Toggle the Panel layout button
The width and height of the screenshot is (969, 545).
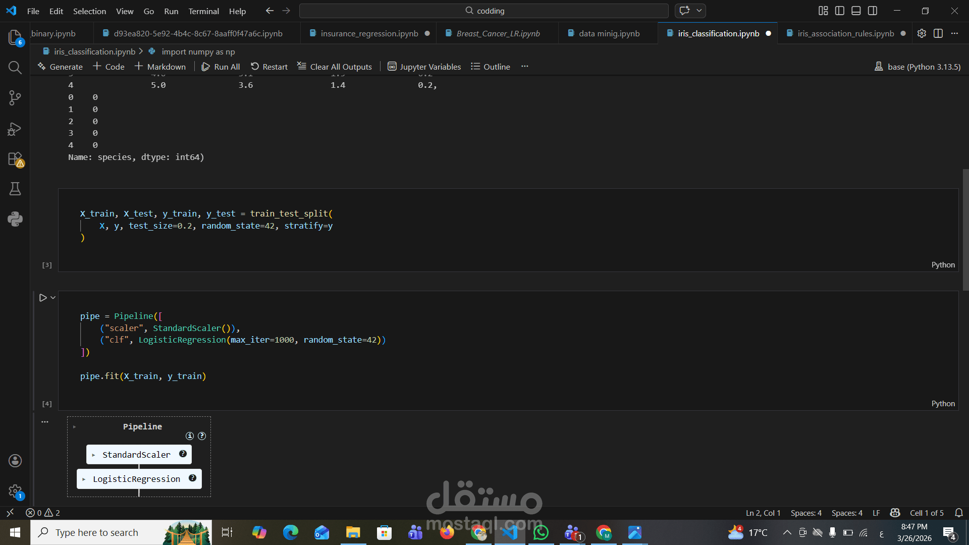click(x=856, y=11)
